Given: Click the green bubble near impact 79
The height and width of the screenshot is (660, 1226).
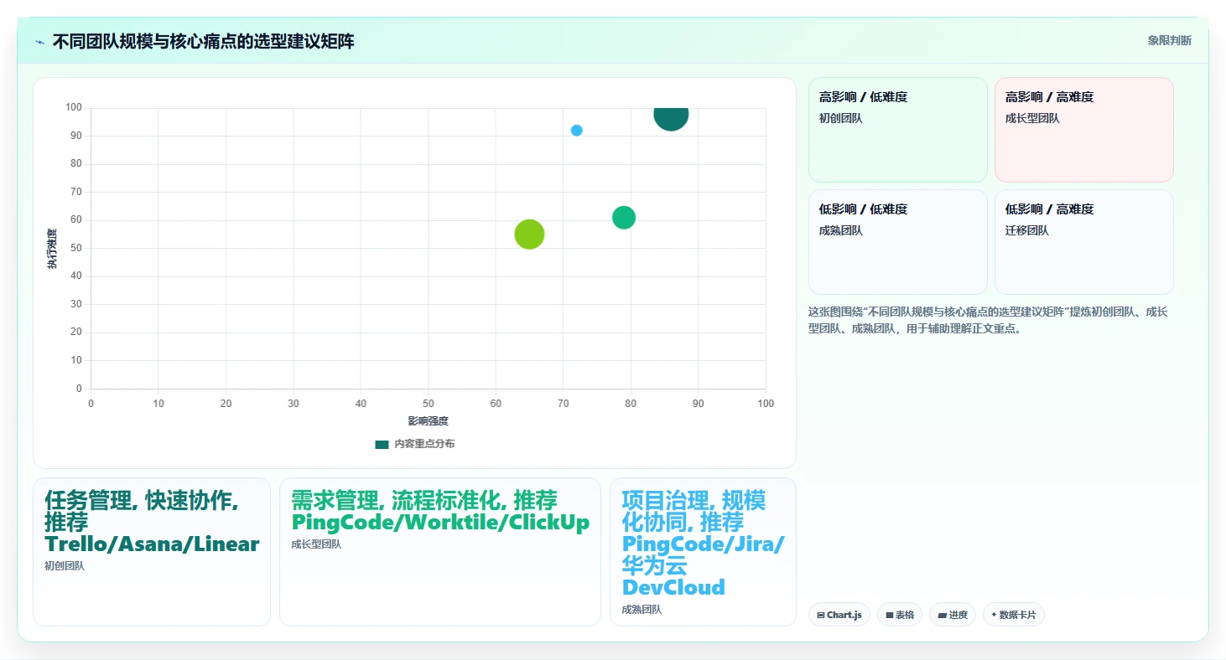Looking at the screenshot, I should tap(624, 217).
